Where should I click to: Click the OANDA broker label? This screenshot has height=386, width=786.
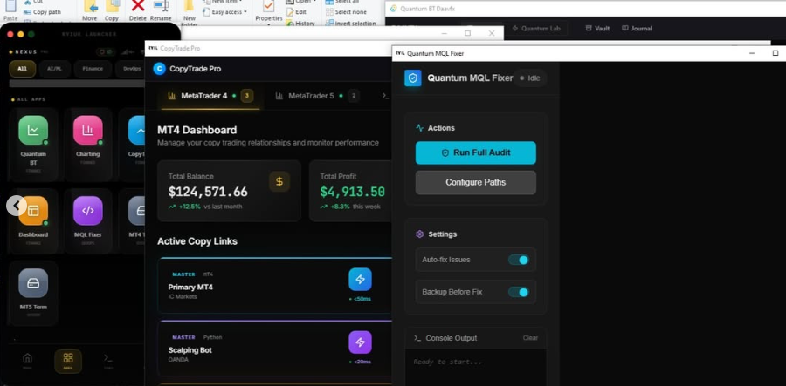(x=178, y=360)
